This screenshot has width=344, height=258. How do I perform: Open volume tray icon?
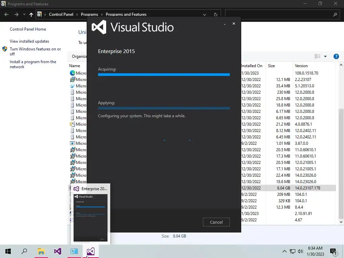(x=300, y=251)
